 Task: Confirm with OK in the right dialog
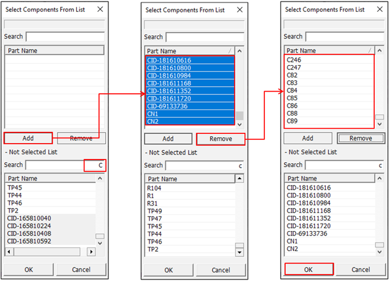pyautogui.click(x=308, y=269)
